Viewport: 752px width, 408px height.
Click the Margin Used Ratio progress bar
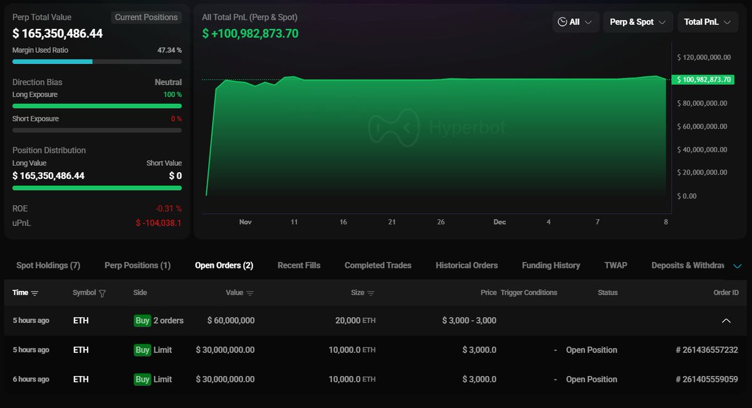click(97, 62)
